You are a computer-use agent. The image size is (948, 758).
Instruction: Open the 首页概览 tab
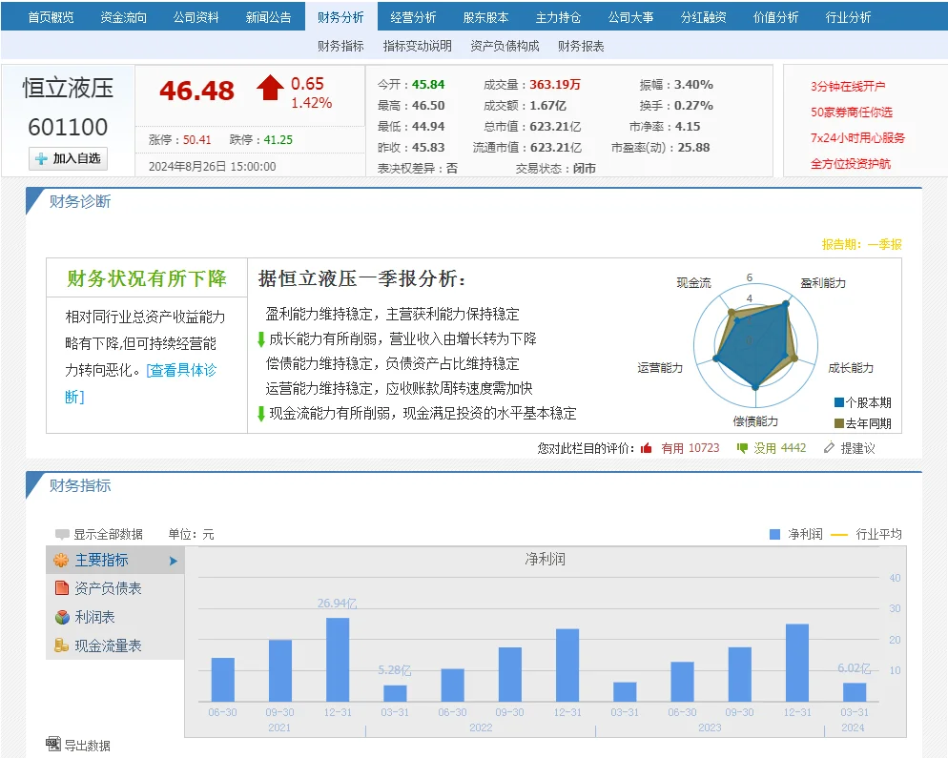51,17
